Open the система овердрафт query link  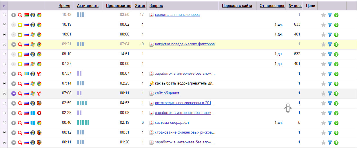(172, 123)
